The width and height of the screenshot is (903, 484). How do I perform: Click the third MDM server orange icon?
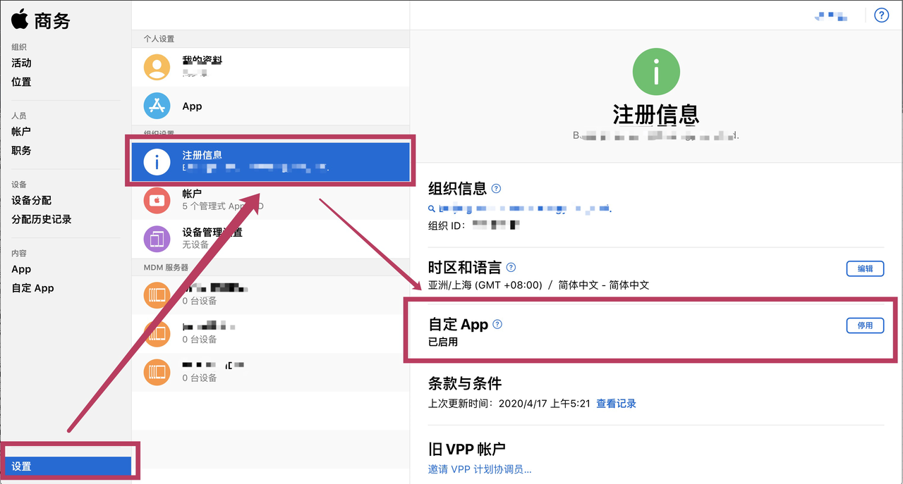pyautogui.click(x=157, y=371)
